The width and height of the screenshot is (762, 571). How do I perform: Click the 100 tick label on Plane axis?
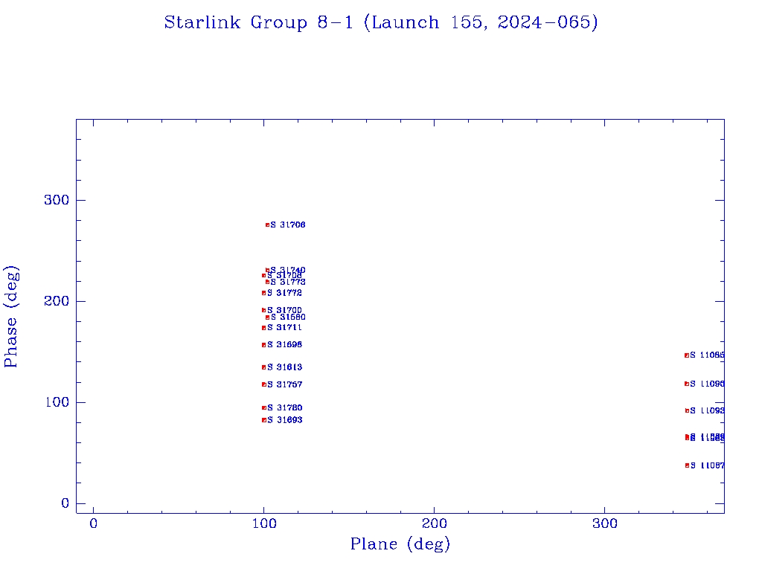pos(264,523)
